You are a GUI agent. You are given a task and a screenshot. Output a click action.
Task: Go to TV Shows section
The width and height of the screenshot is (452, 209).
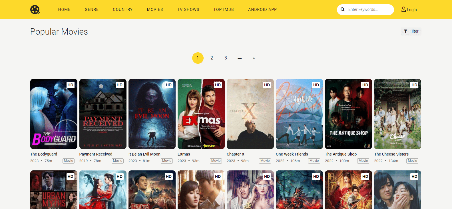point(188,9)
